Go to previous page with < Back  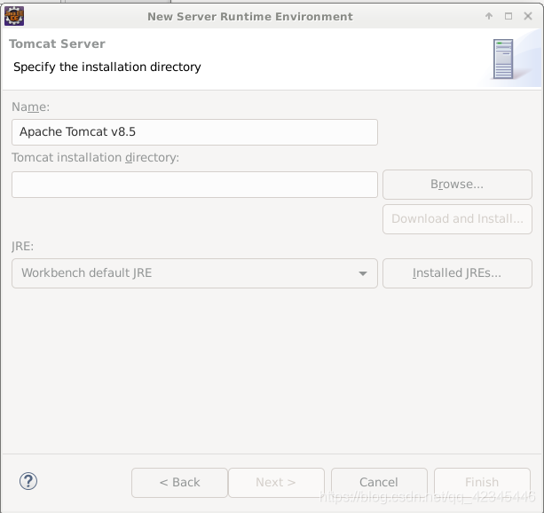[x=179, y=483]
